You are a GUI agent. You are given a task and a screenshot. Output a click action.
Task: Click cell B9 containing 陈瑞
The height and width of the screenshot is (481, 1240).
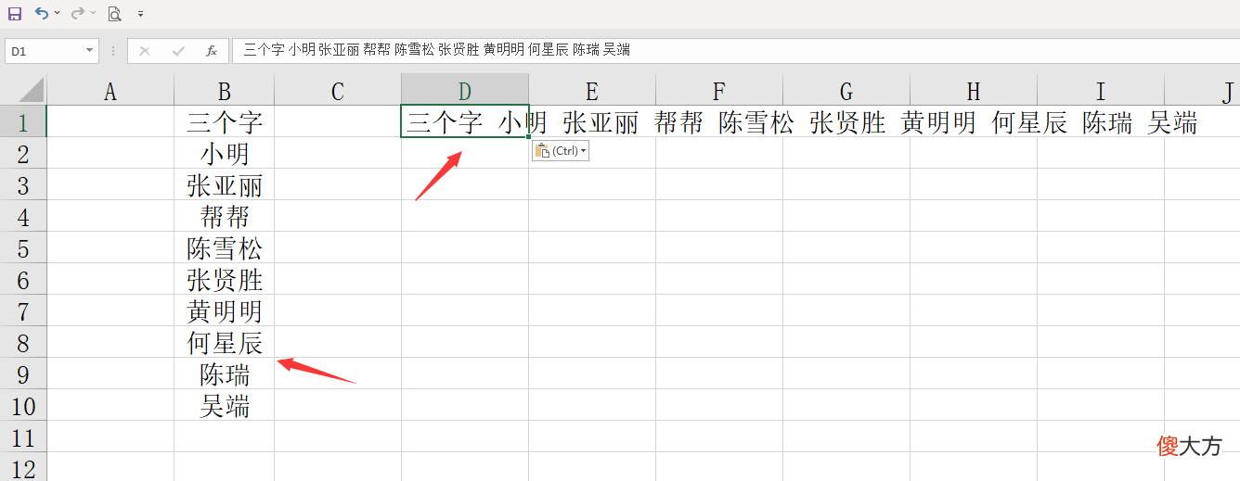click(x=224, y=373)
